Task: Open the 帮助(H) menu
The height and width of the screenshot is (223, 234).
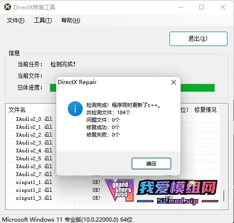Action: [x=71, y=20]
